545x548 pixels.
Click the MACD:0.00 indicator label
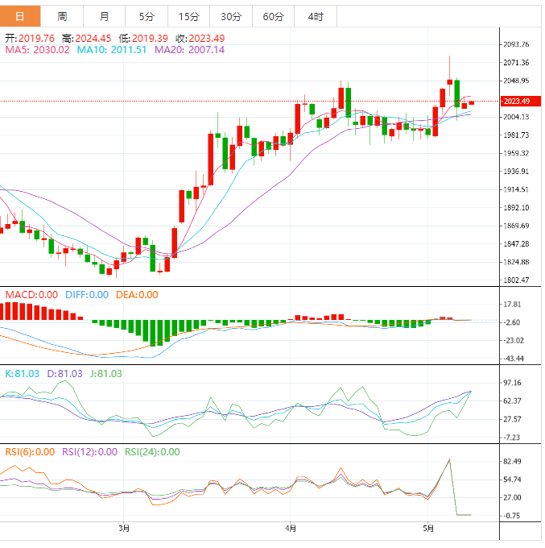tap(31, 295)
